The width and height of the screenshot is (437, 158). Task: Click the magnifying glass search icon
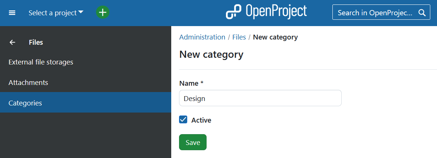pyautogui.click(x=422, y=13)
